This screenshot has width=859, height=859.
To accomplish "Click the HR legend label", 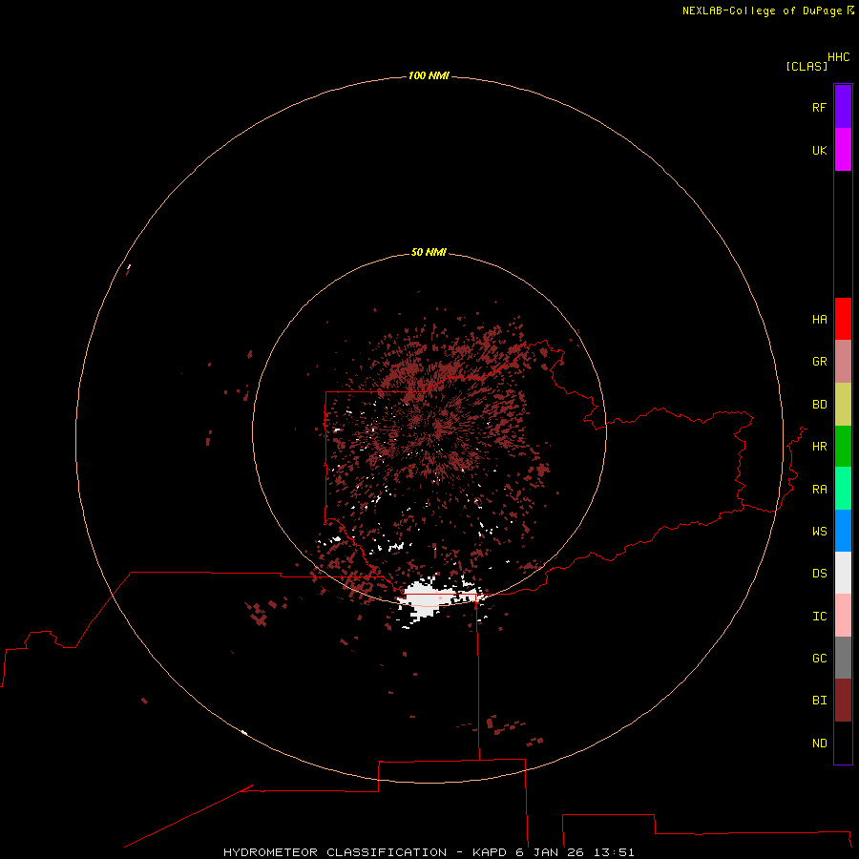I will [820, 447].
